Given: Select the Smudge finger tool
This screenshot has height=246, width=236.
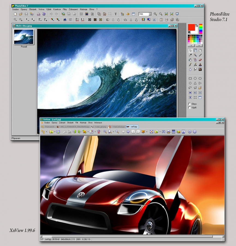Looking at the screenshot, I should (195, 69).
